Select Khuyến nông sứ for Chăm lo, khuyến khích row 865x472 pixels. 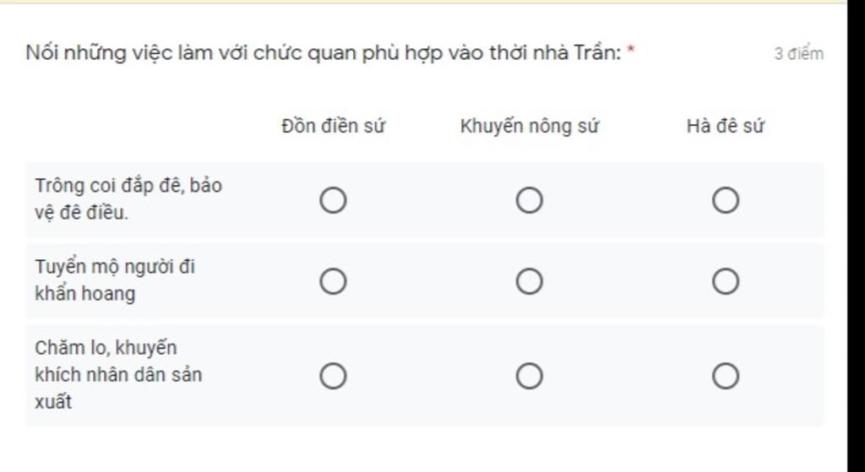click(529, 376)
